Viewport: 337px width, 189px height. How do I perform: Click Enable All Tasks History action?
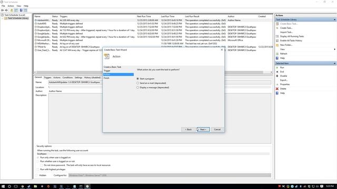[291, 40]
